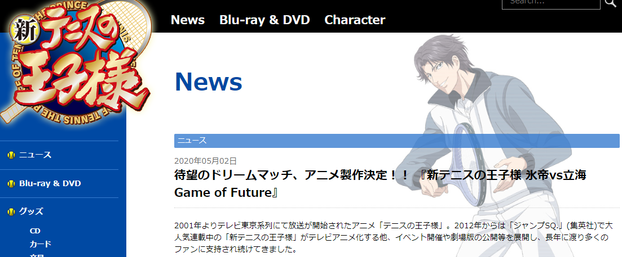The image size is (622, 257).
Task: Focus the search input field
Action: pyautogui.click(x=551, y=3)
